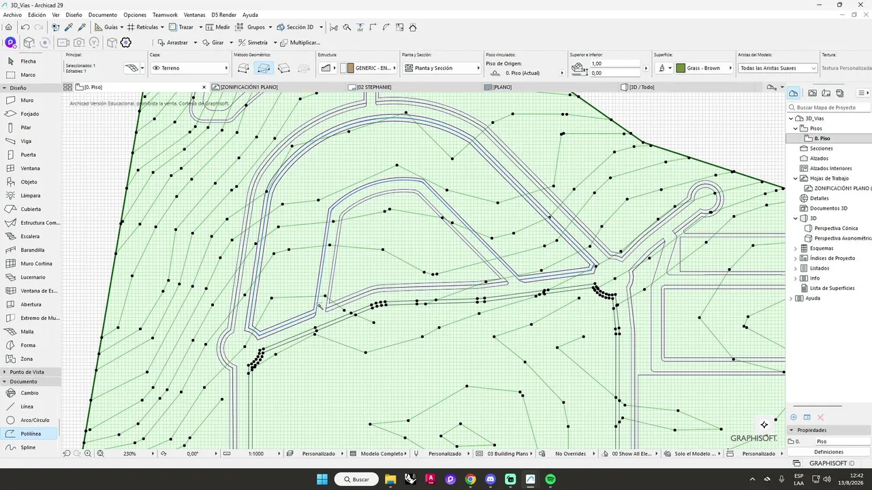Click the Buscar Mapa de Proyecto field

[829, 108]
